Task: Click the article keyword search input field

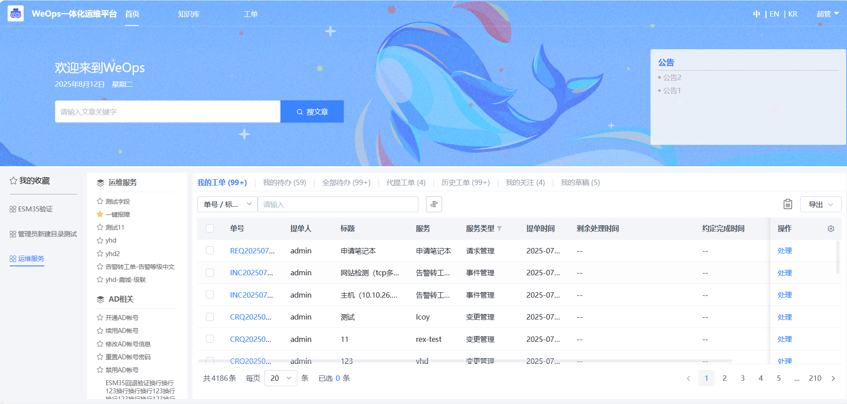Action: 167,112
